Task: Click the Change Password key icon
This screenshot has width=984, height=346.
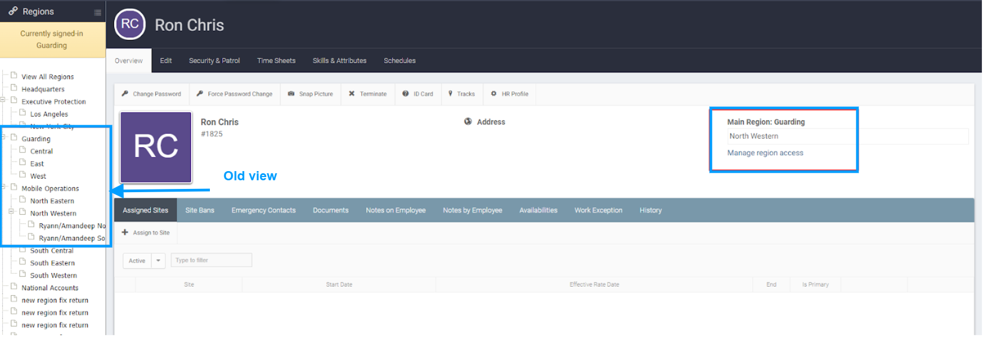Action: click(x=125, y=93)
